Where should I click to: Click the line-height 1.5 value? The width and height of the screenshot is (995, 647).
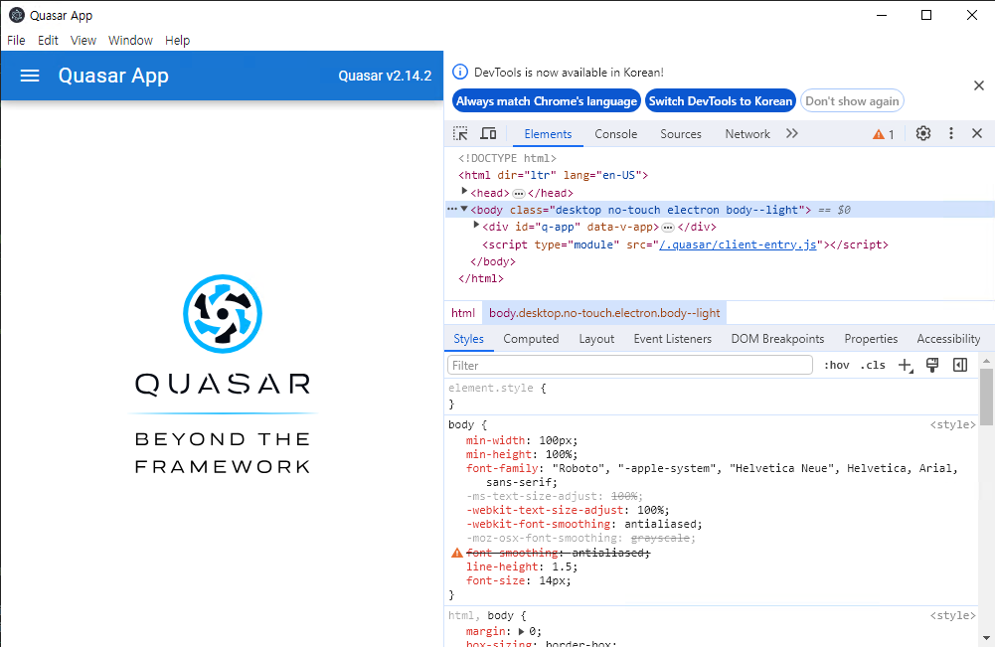(561, 566)
